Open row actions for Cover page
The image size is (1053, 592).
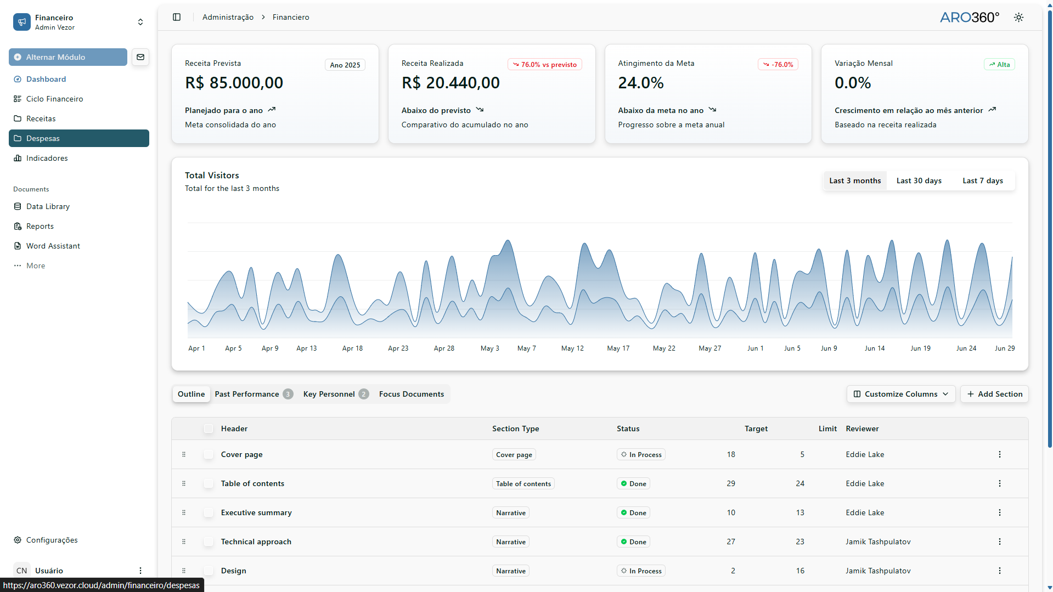pyautogui.click(x=999, y=454)
